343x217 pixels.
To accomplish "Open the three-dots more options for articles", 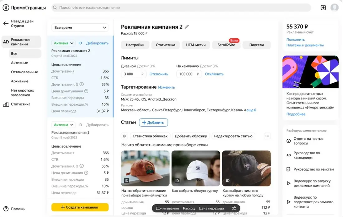I will click(x=267, y=136).
